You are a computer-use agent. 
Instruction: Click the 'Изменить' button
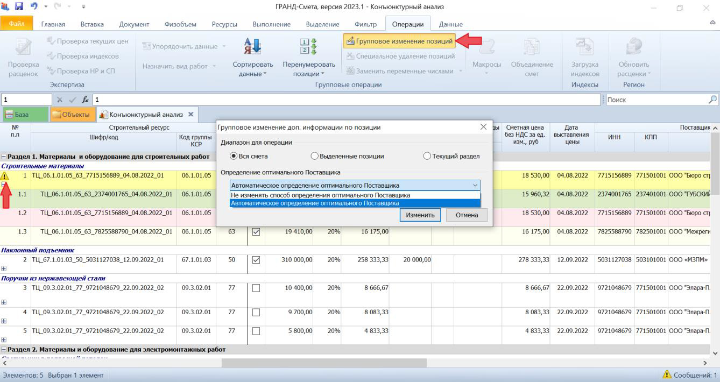420,215
